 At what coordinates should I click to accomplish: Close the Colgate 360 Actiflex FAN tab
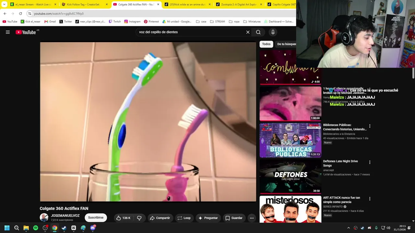tap(158, 5)
